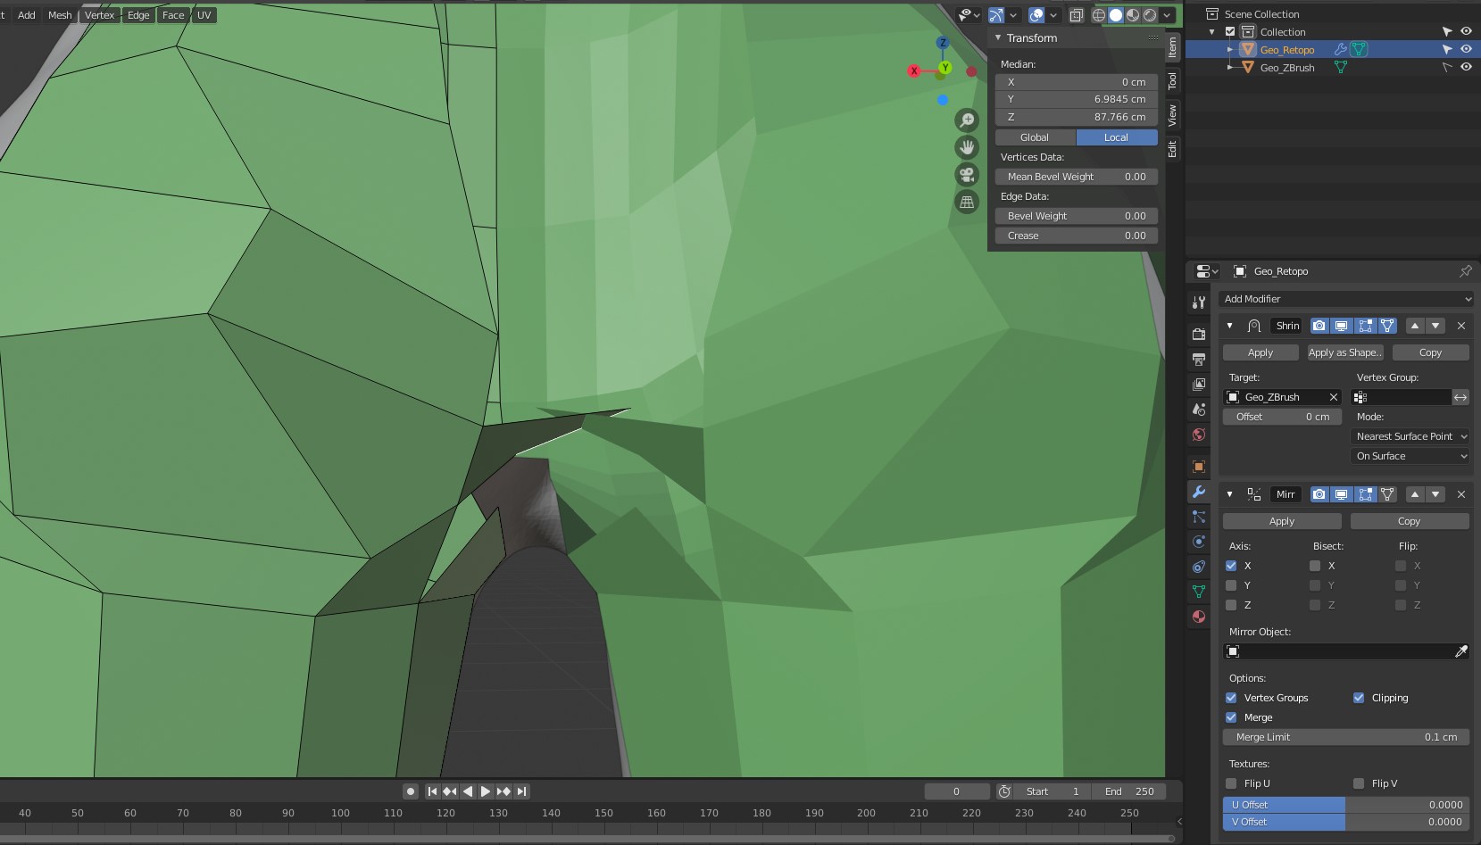Enable Flip V texture checkbox
Image resolution: width=1481 pixels, height=845 pixels.
1359,783
